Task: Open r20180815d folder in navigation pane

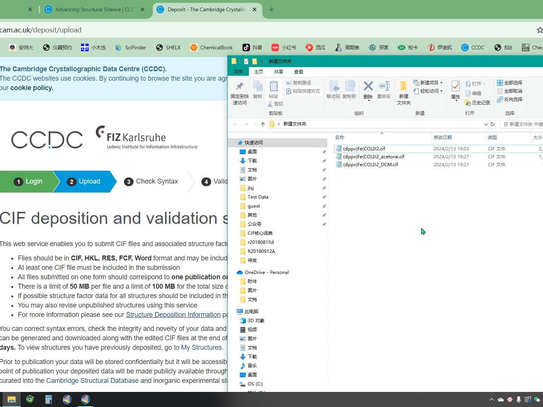Action: point(260,242)
